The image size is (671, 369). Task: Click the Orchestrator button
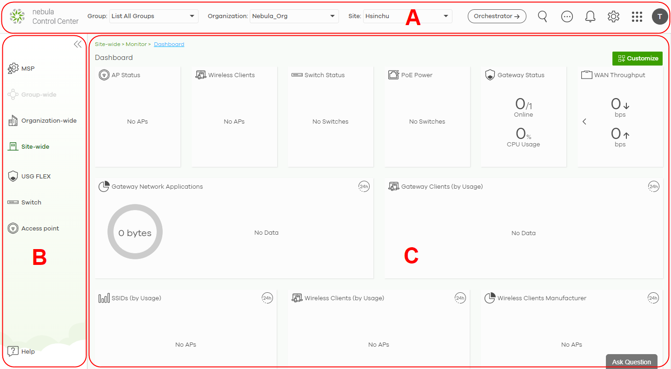(497, 16)
